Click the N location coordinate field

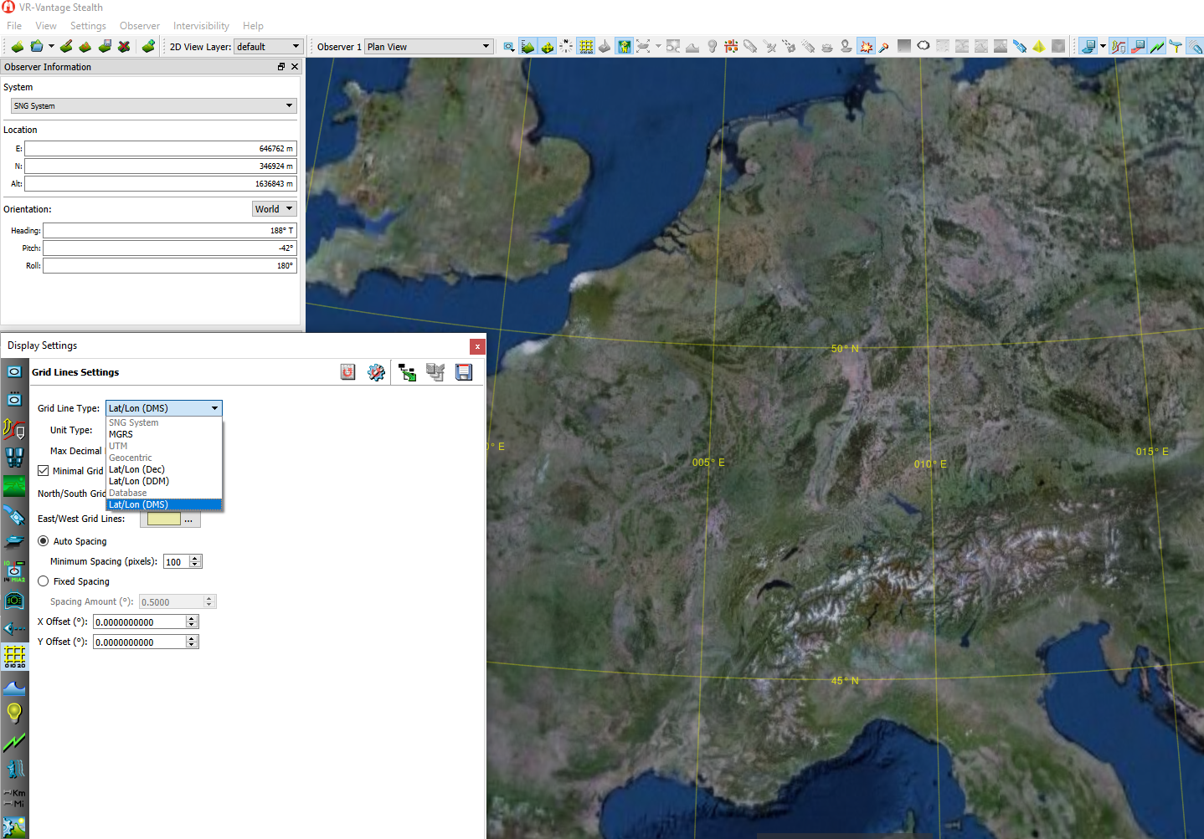(x=161, y=166)
